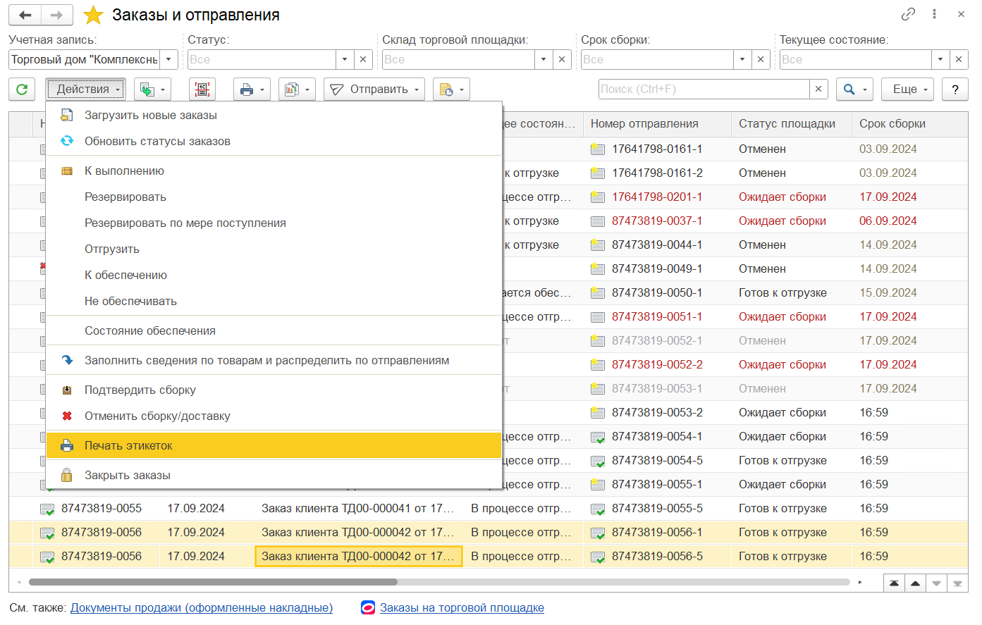The width and height of the screenshot is (982, 625).
Task: Open the Документы продажи link
Action: click(202, 607)
